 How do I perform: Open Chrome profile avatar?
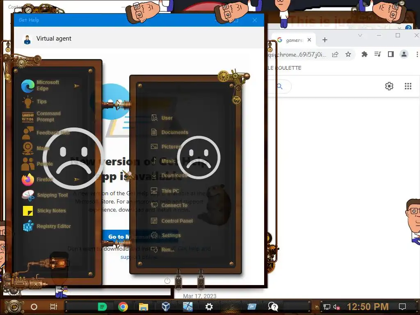404,55
